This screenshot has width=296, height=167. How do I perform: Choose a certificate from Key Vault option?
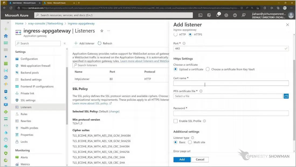[x=208, y=69]
